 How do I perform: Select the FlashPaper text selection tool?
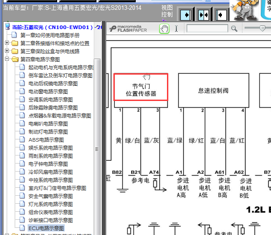click(176, 29)
